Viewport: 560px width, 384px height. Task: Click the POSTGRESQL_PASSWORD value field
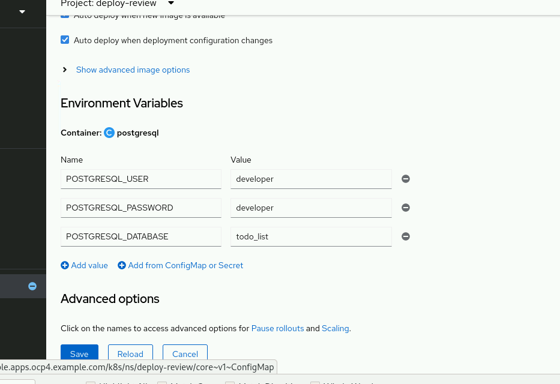(311, 208)
